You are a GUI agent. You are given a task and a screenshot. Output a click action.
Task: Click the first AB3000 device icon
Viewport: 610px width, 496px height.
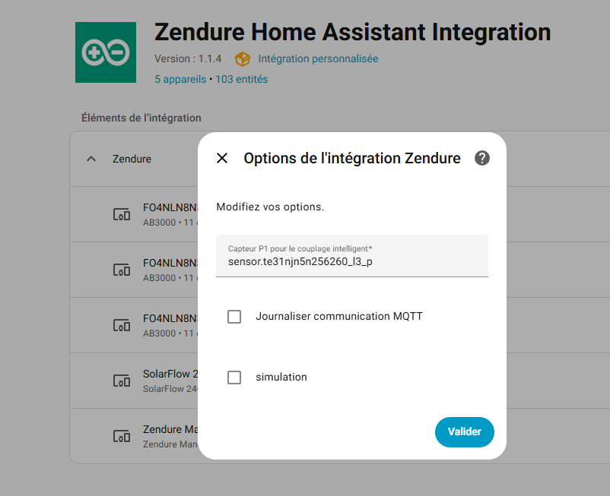(x=122, y=215)
